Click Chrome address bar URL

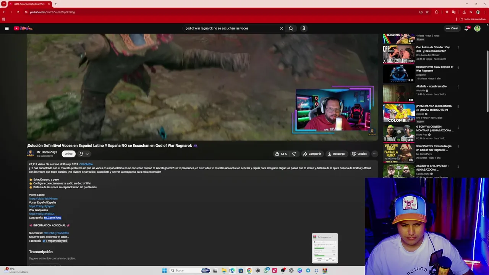point(52,12)
